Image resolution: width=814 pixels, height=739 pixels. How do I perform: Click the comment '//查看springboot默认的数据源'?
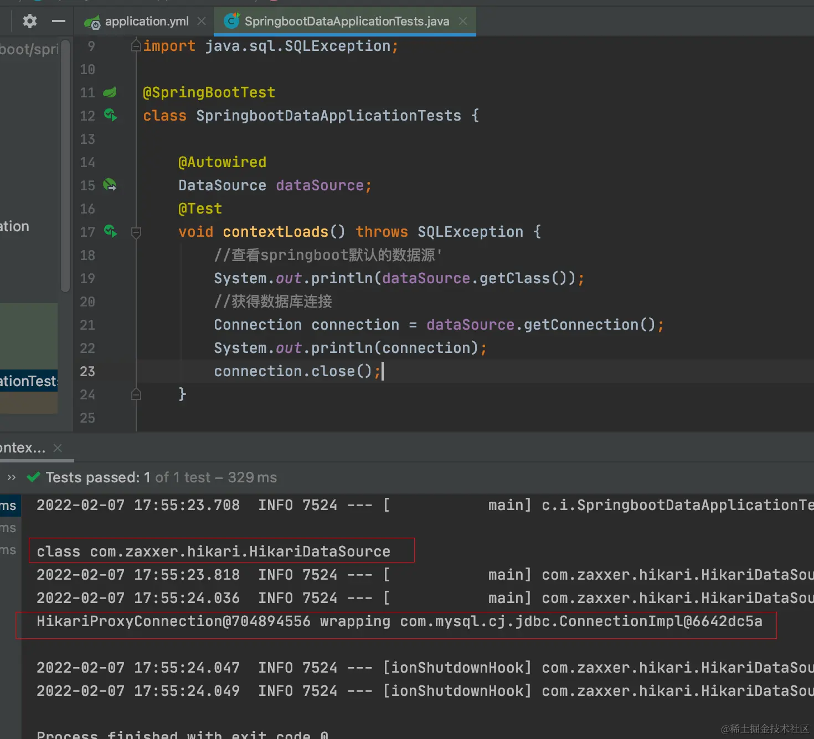328,255
